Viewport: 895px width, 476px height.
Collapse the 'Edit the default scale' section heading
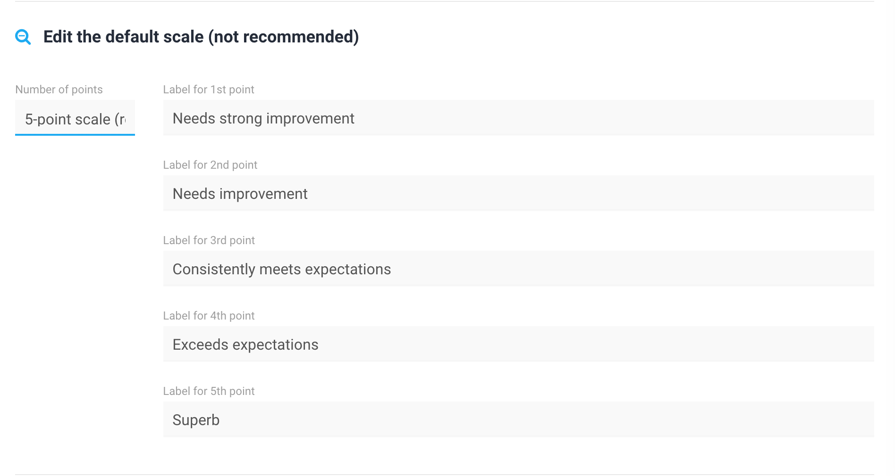[201, 37]
